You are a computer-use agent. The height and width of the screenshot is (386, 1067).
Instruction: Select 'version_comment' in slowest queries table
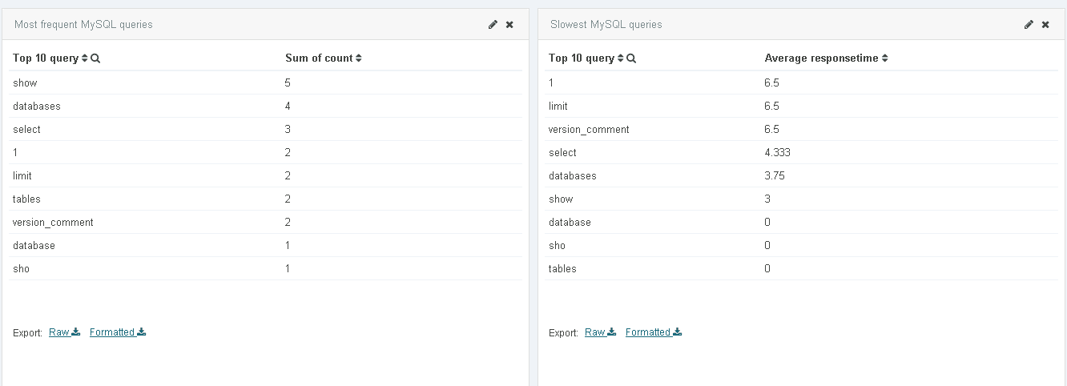click(x=589, y=130)
